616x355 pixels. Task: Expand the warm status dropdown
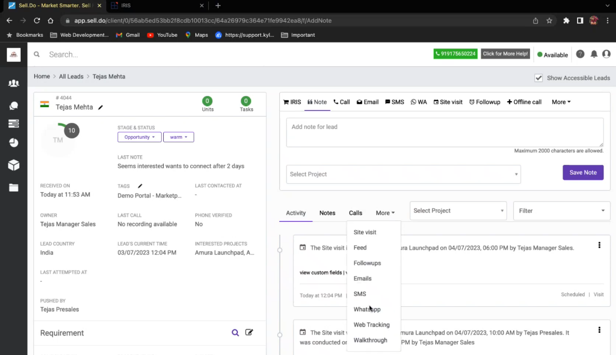pyautogui.click(x=178, y=137)
